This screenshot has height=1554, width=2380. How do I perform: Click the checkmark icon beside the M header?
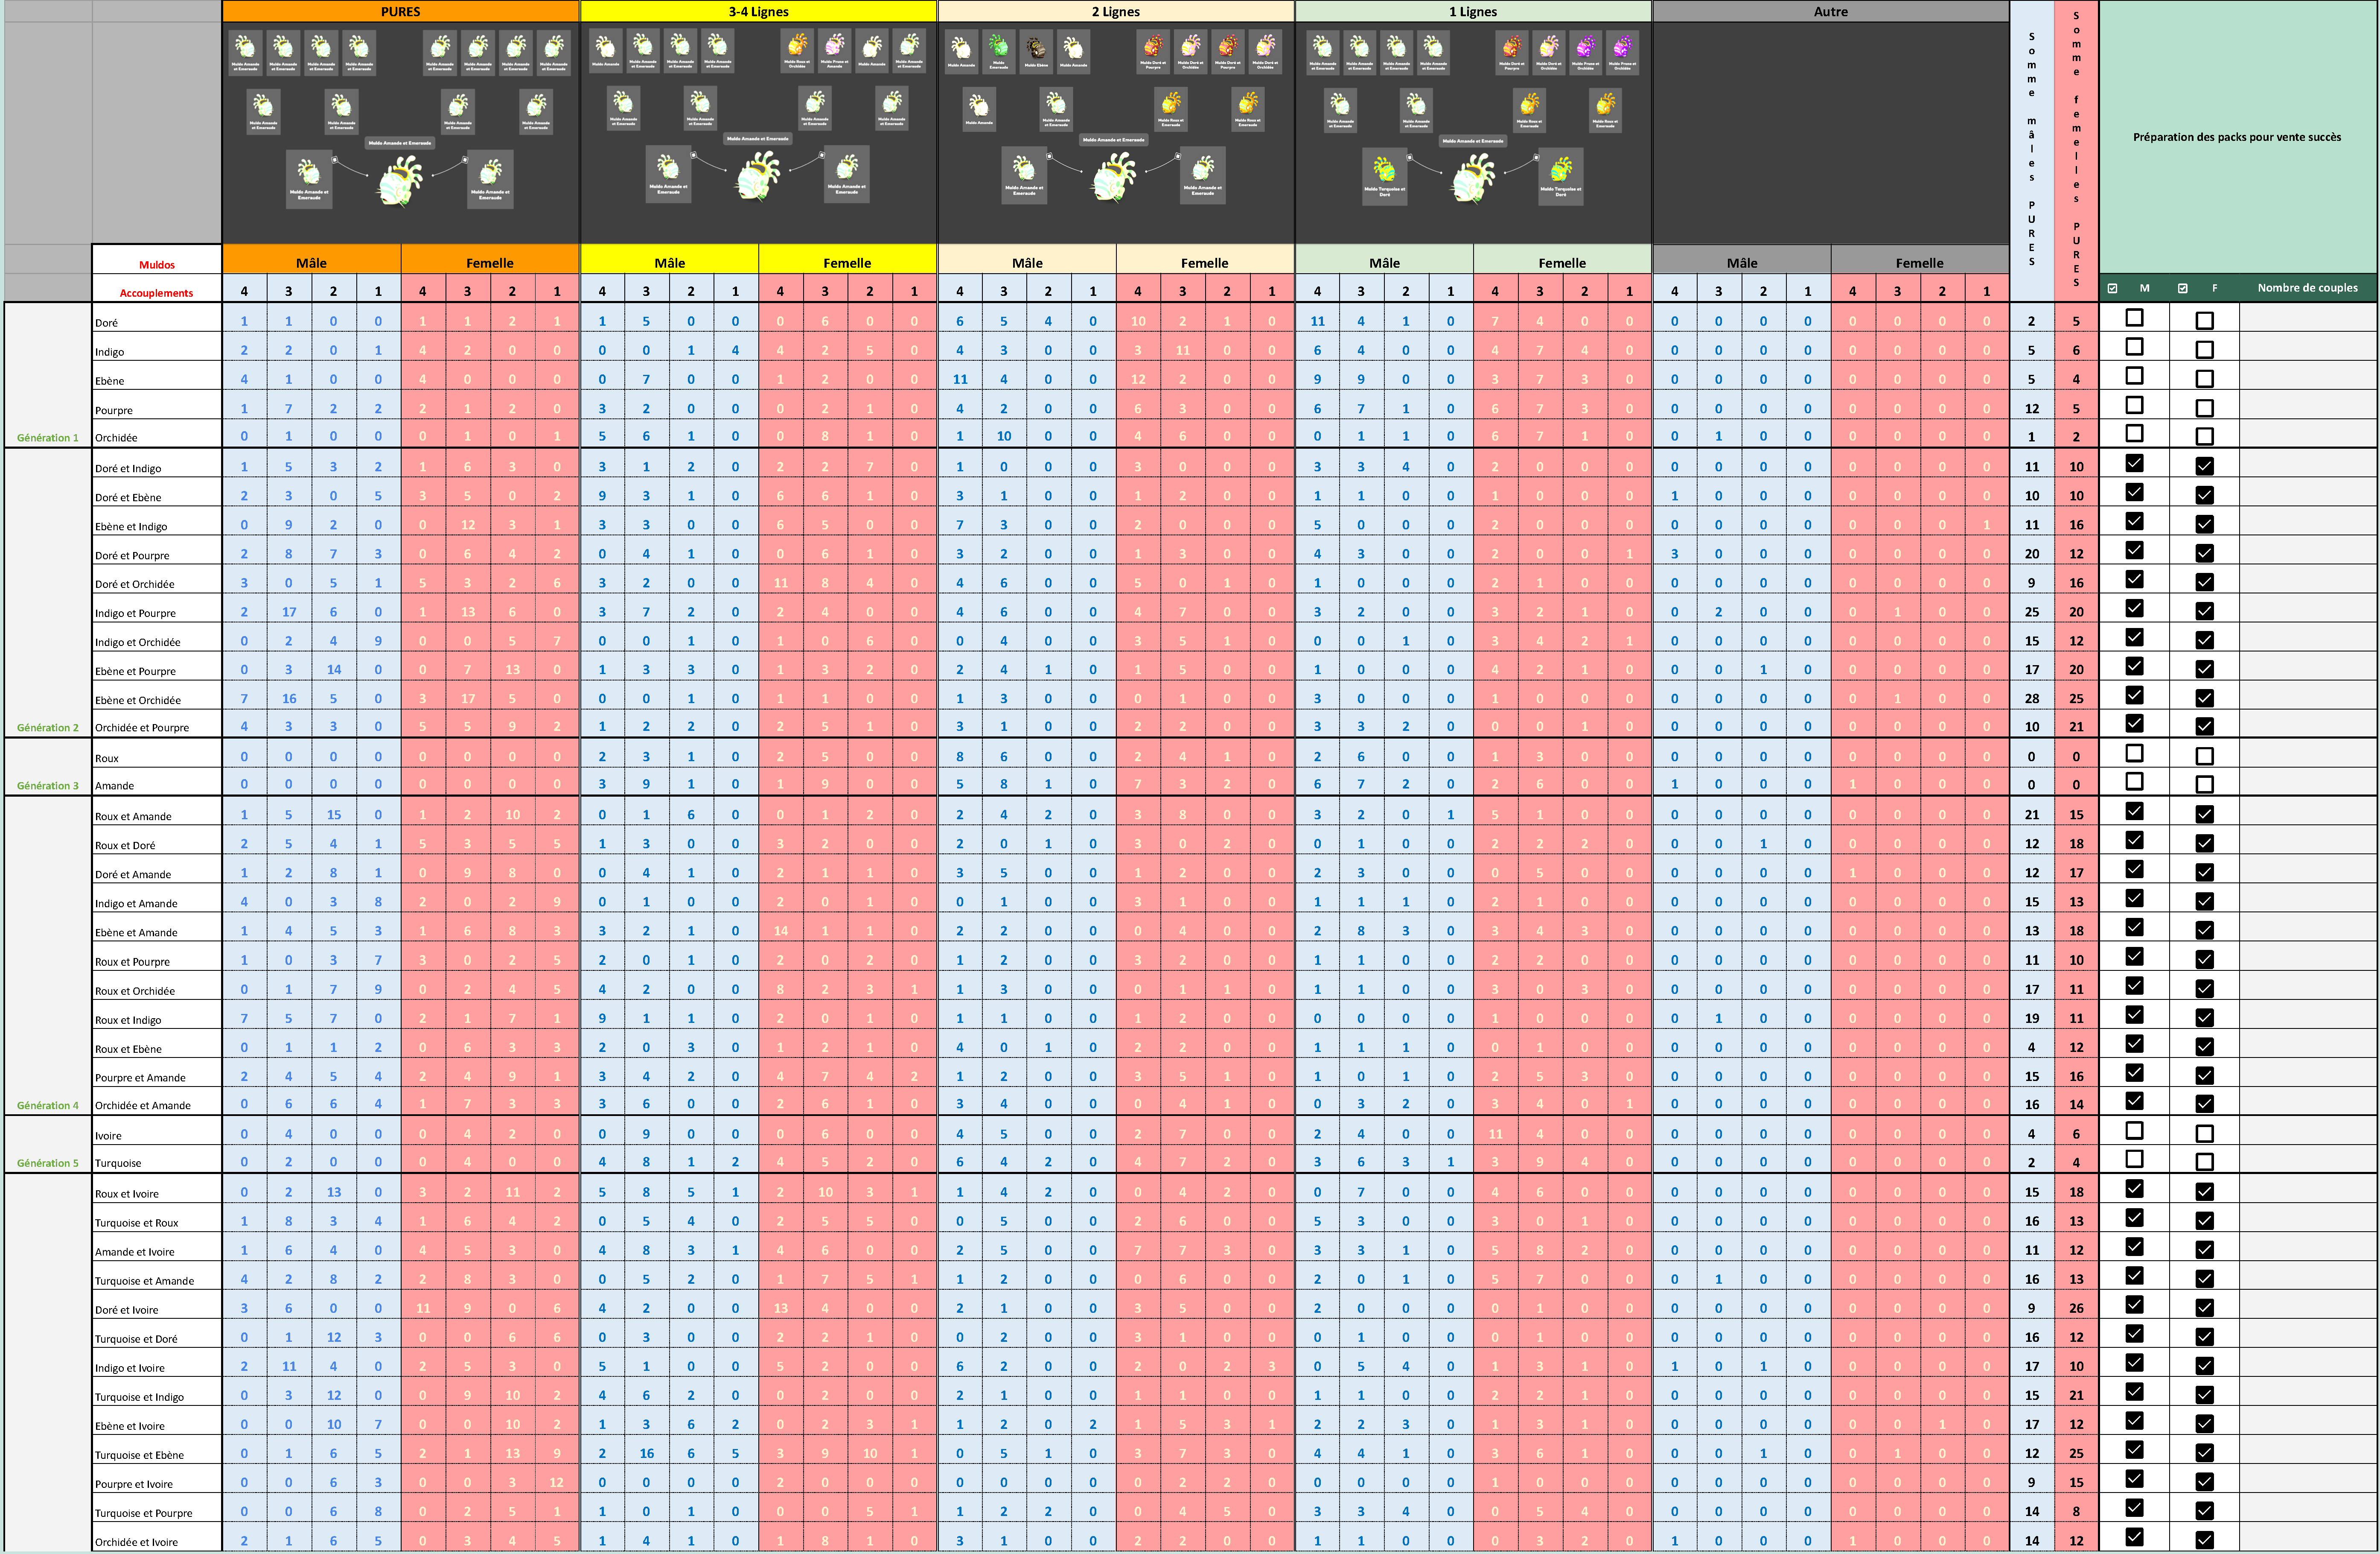coord(2113,288)
